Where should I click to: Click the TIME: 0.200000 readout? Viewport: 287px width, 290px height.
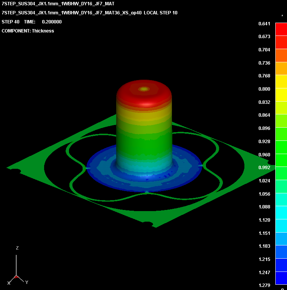point(43,22)
